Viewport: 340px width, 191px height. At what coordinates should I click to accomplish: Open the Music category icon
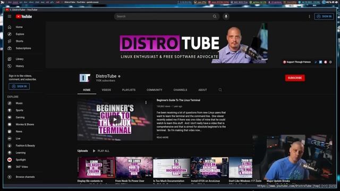10,103
